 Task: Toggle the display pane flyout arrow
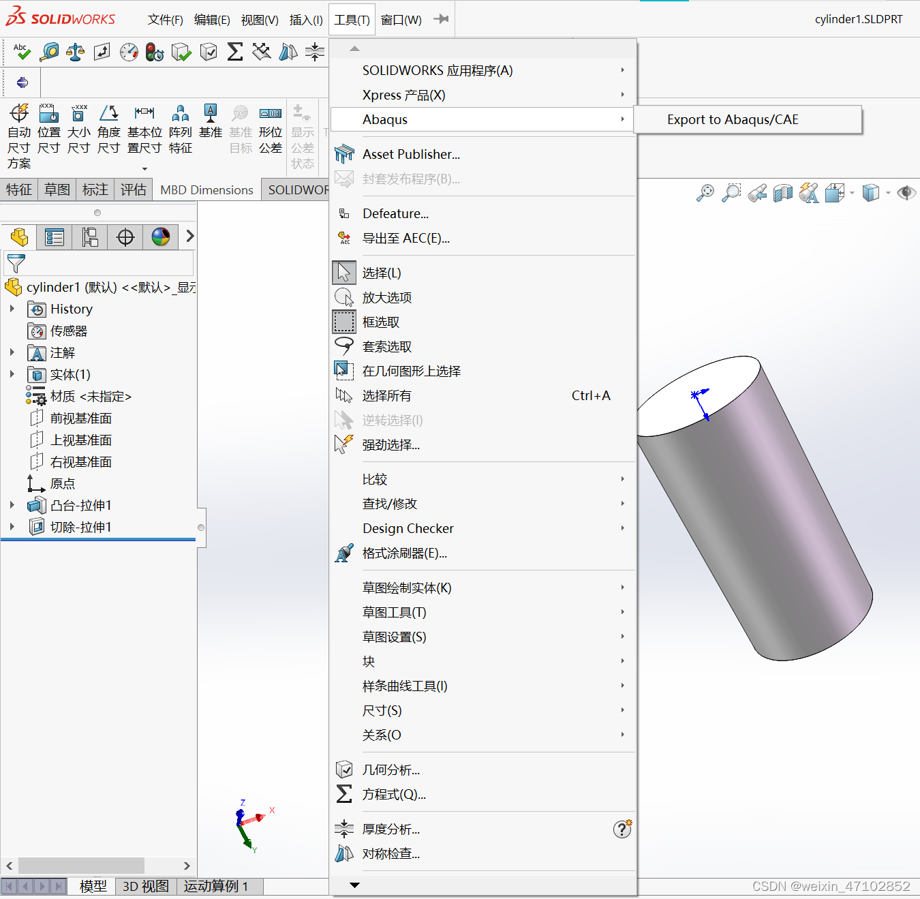(x=189, y=237)
